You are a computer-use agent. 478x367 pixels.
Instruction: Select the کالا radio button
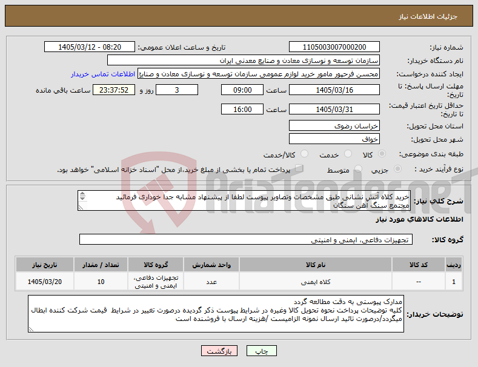(382, 154)
